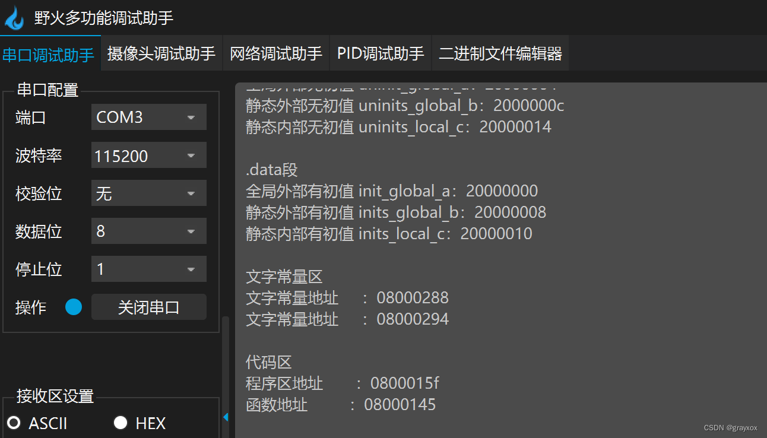
Task: Switch to the 摄像头调试助手 tab
Action: [161, 53]
